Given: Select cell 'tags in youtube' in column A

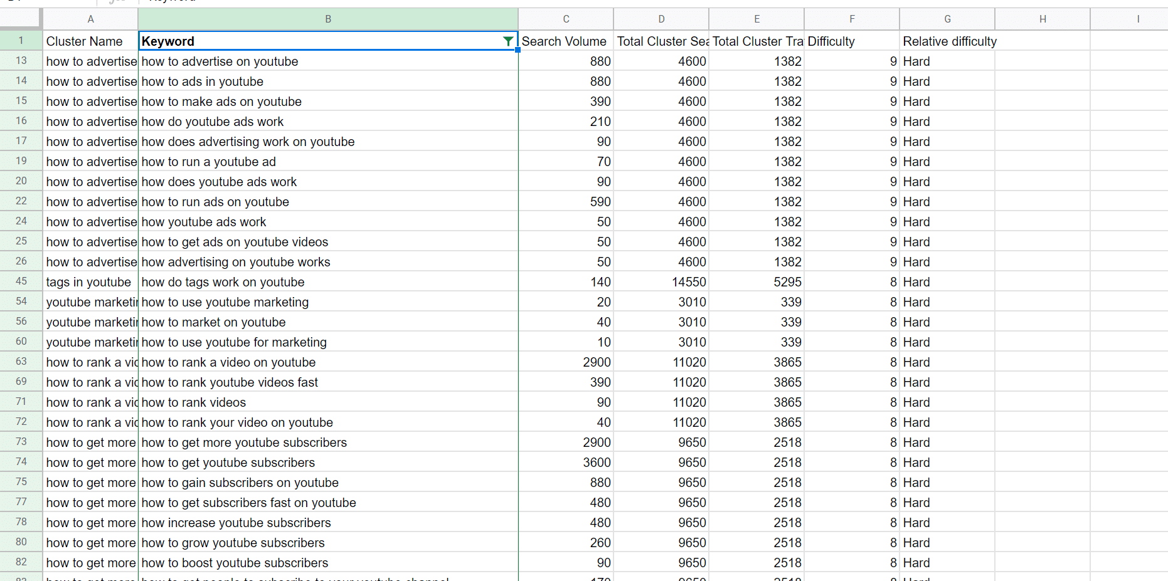Looking at the screenshot, I should tap(90, 282).
